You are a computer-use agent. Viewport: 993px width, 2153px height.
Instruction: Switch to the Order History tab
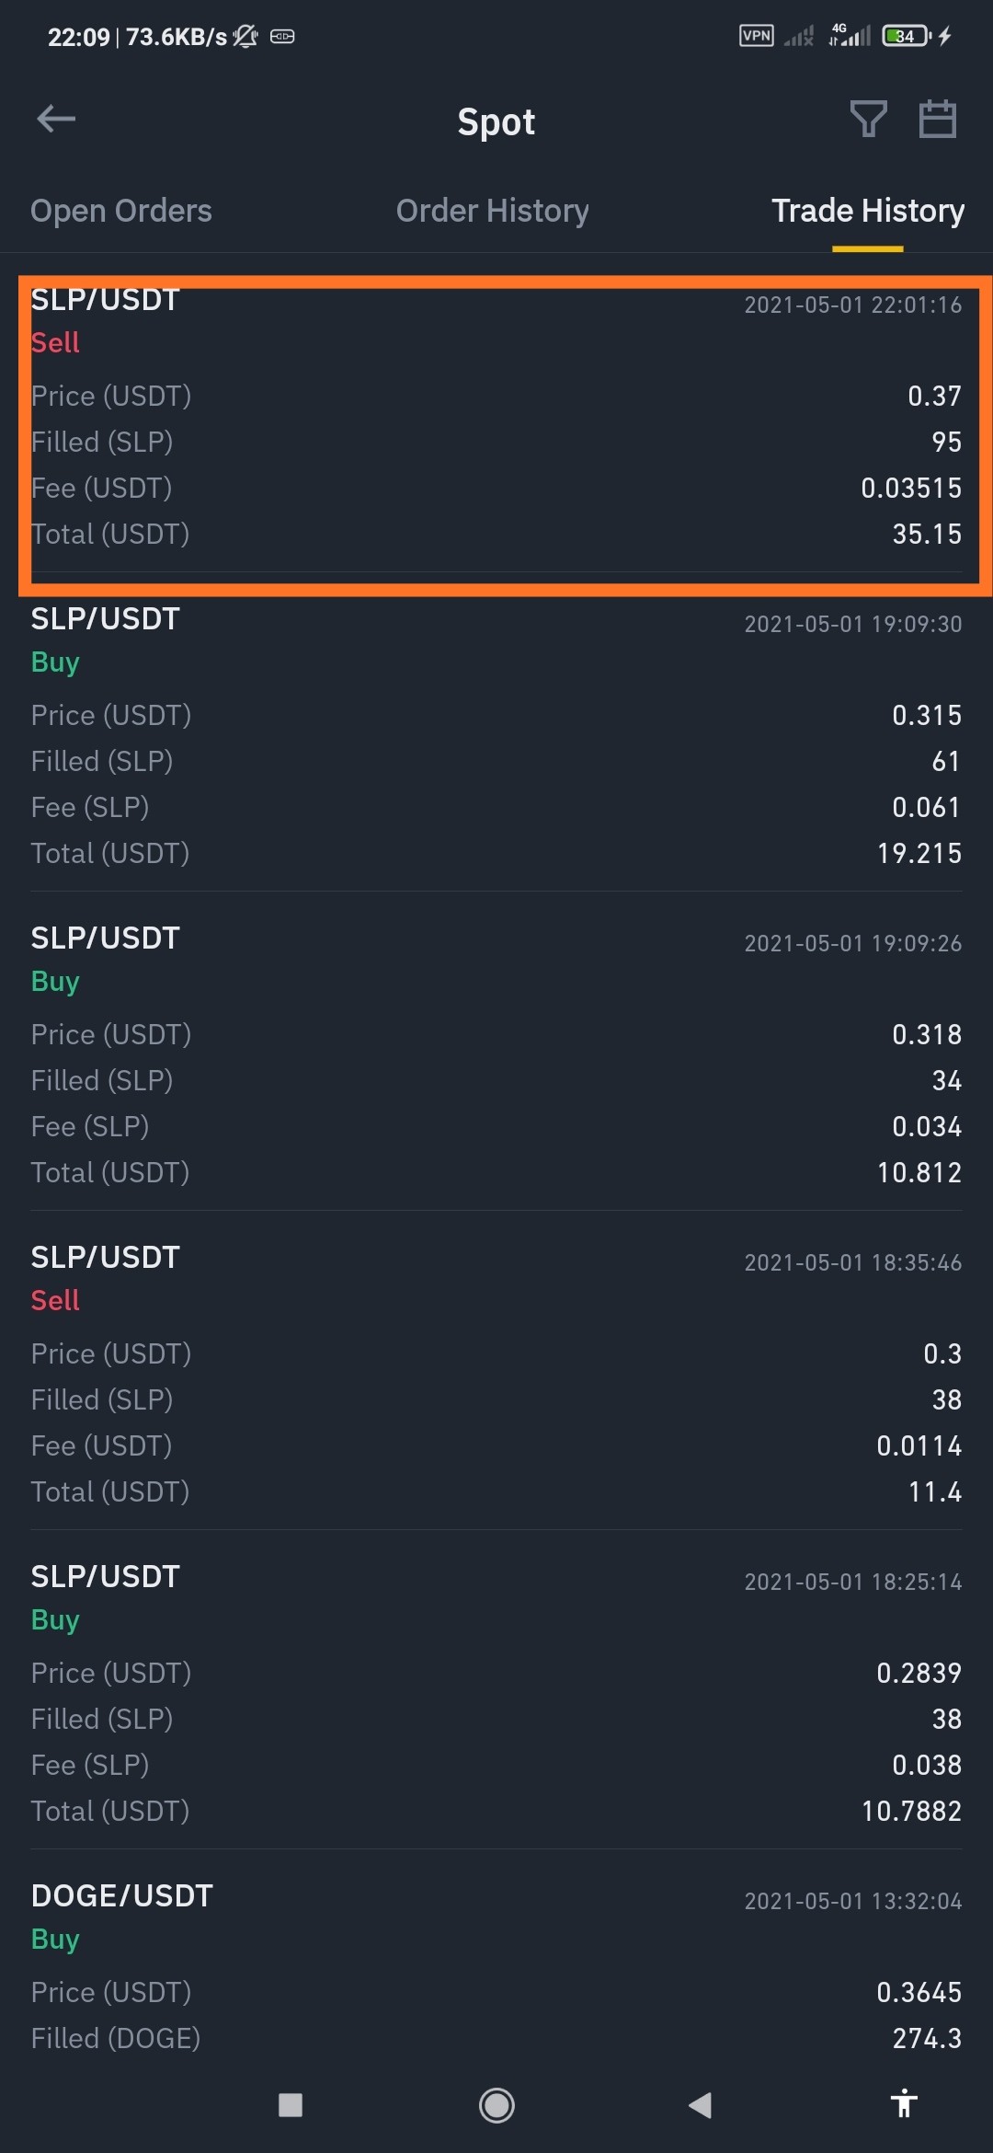492,211
